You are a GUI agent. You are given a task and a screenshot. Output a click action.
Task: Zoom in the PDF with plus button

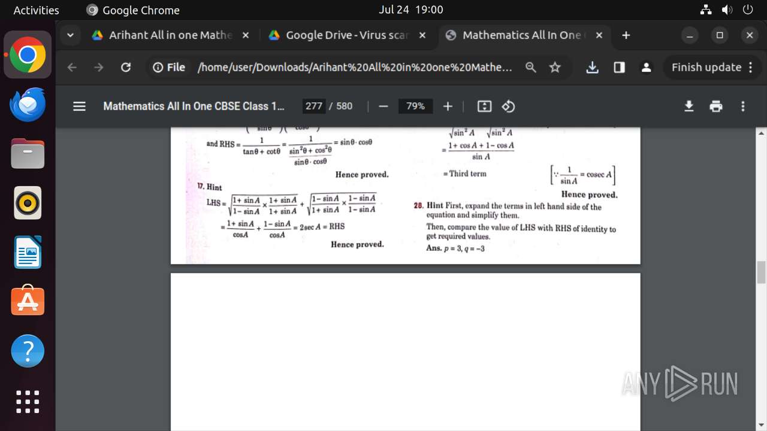click(448, 106)
